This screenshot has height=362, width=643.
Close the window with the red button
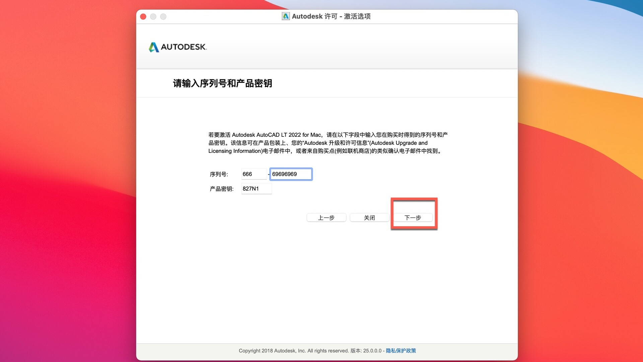point(143,16)
